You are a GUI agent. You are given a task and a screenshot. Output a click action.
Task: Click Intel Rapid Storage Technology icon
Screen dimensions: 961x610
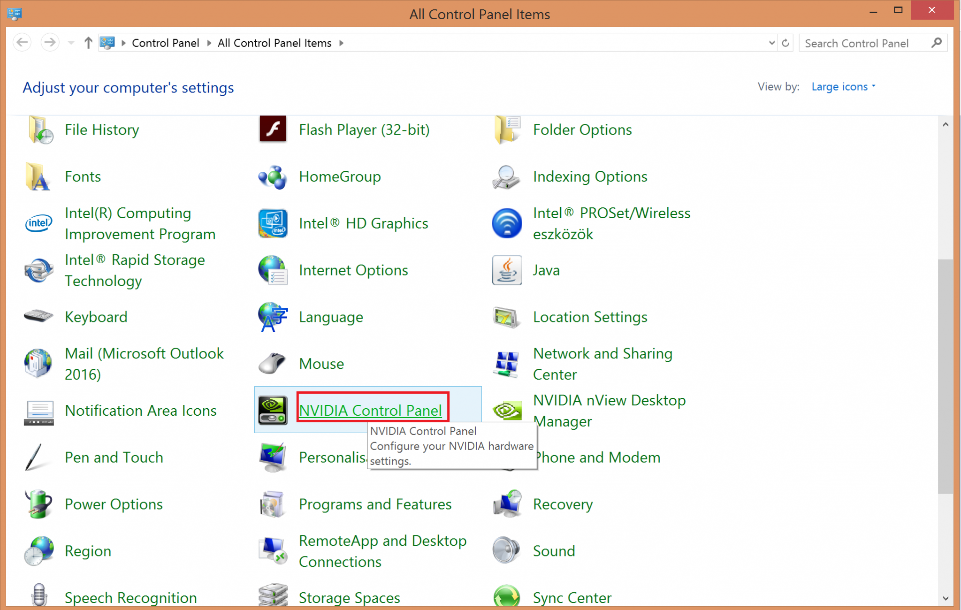click(x=38, y=270)
